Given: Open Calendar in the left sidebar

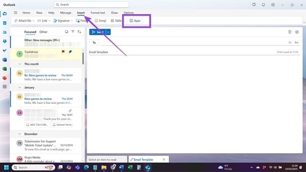Looking at the screenshot, I should [5, 23].
